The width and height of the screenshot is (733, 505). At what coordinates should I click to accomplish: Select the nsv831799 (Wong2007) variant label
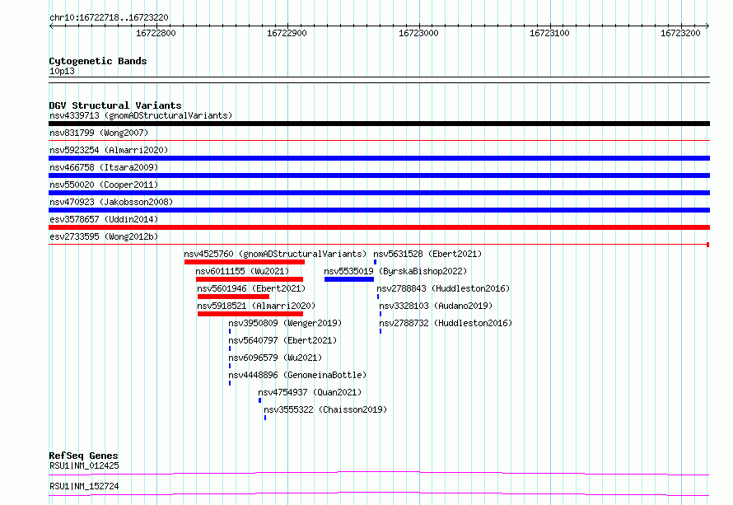point(99,133)
